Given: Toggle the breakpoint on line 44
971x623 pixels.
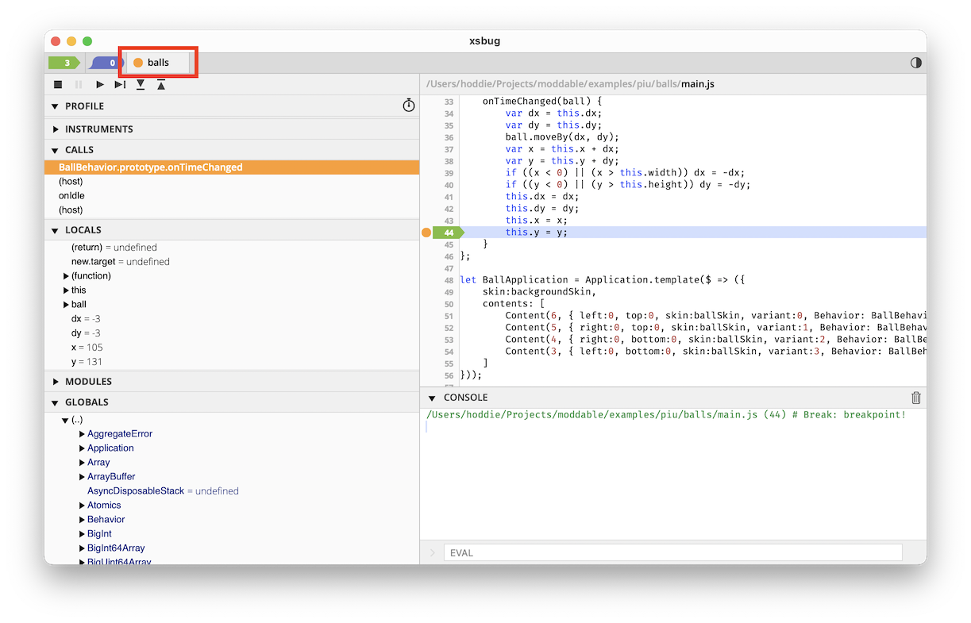Looking at the screenshot, I should [x=426, y=233].
